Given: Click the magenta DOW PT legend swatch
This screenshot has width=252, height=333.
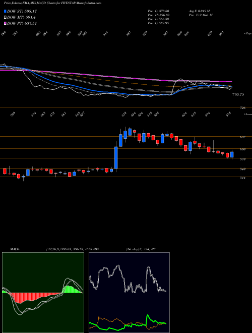Looking at the screenshot, I should 5,23.
